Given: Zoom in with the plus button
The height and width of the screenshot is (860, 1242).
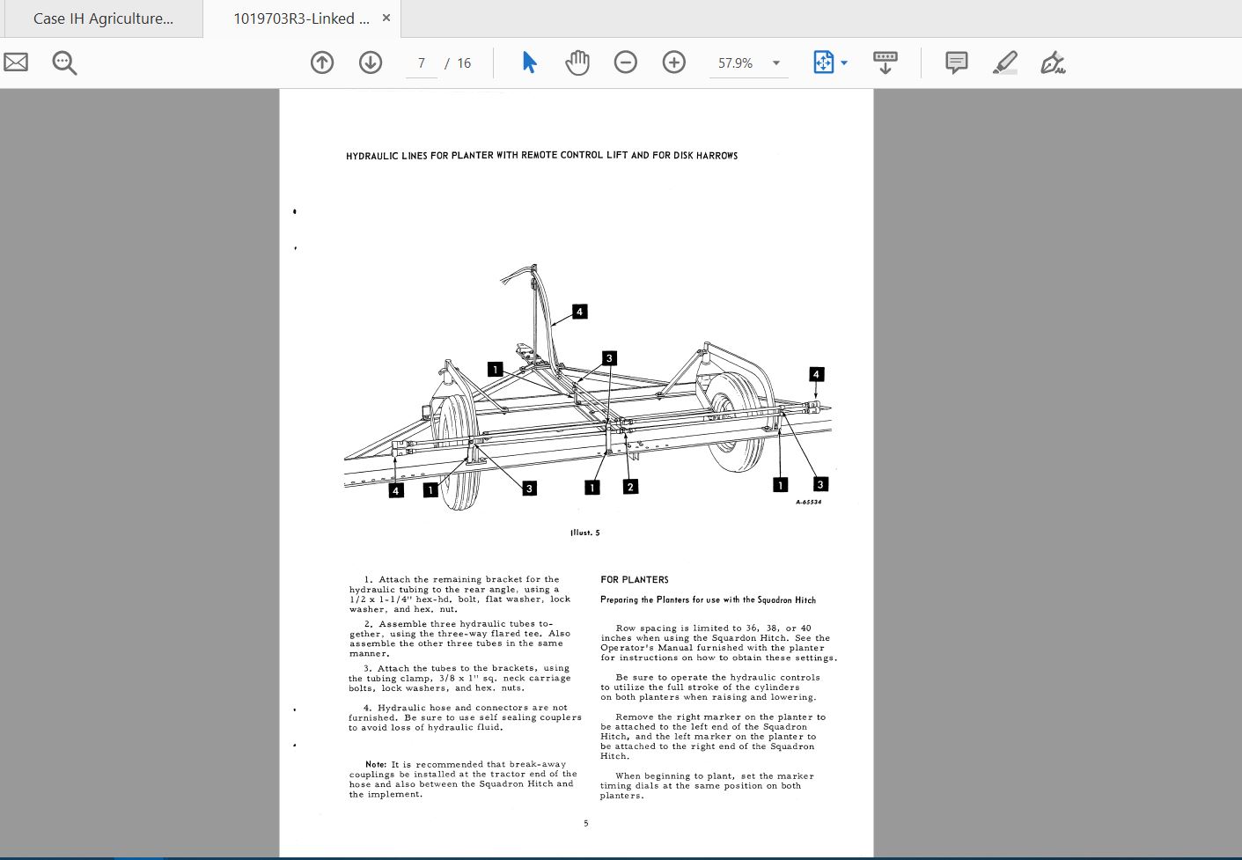Looking at the screenshot, I should click(674, 62).
